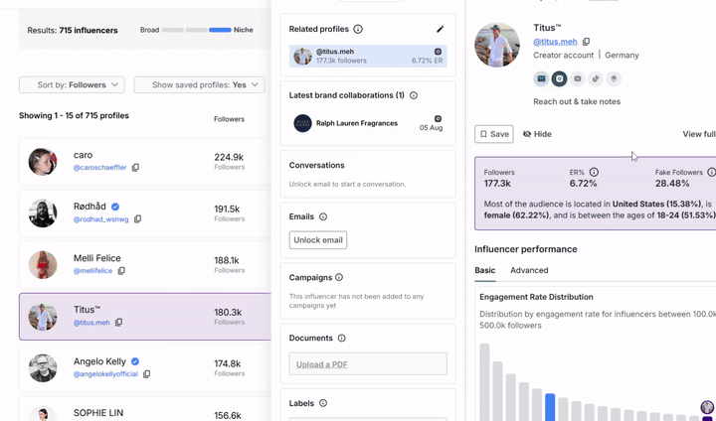Switch to the Basic performance tab
This screenshot has height=421, width=716.
click(x=485, y=270)
